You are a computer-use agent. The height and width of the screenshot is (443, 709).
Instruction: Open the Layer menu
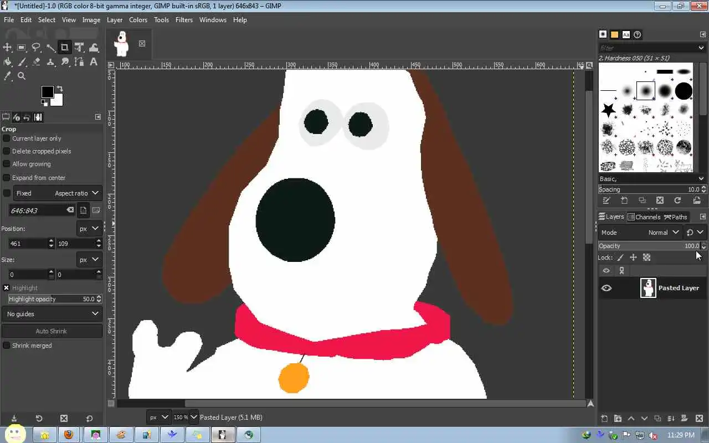tap(115, 20)
